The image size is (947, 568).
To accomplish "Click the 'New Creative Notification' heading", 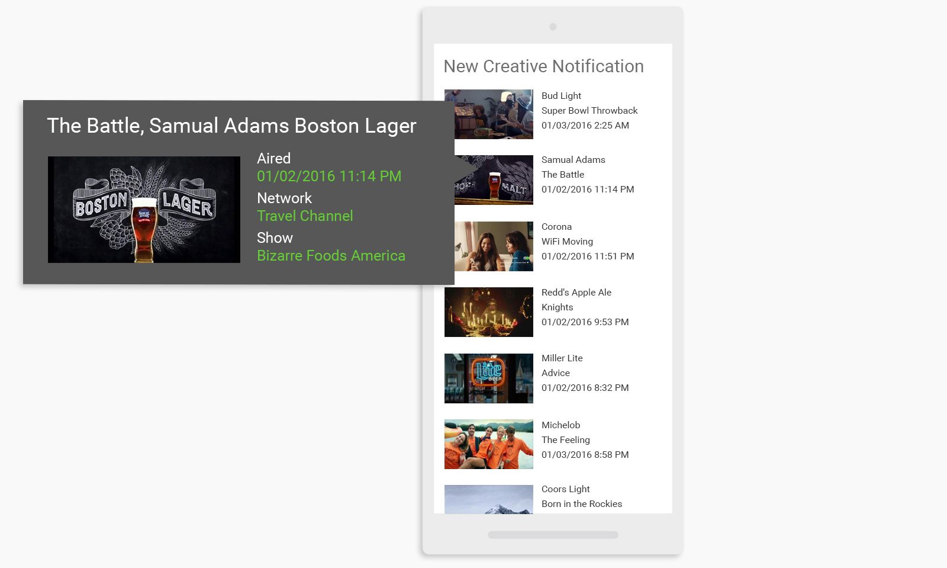I will [x=543, y=66].
